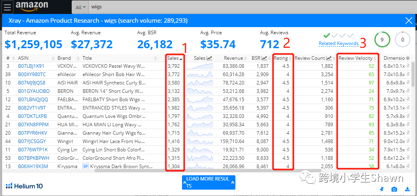417x196 pixels.
Task: Sort the table by Sales column
Action: 175,58
